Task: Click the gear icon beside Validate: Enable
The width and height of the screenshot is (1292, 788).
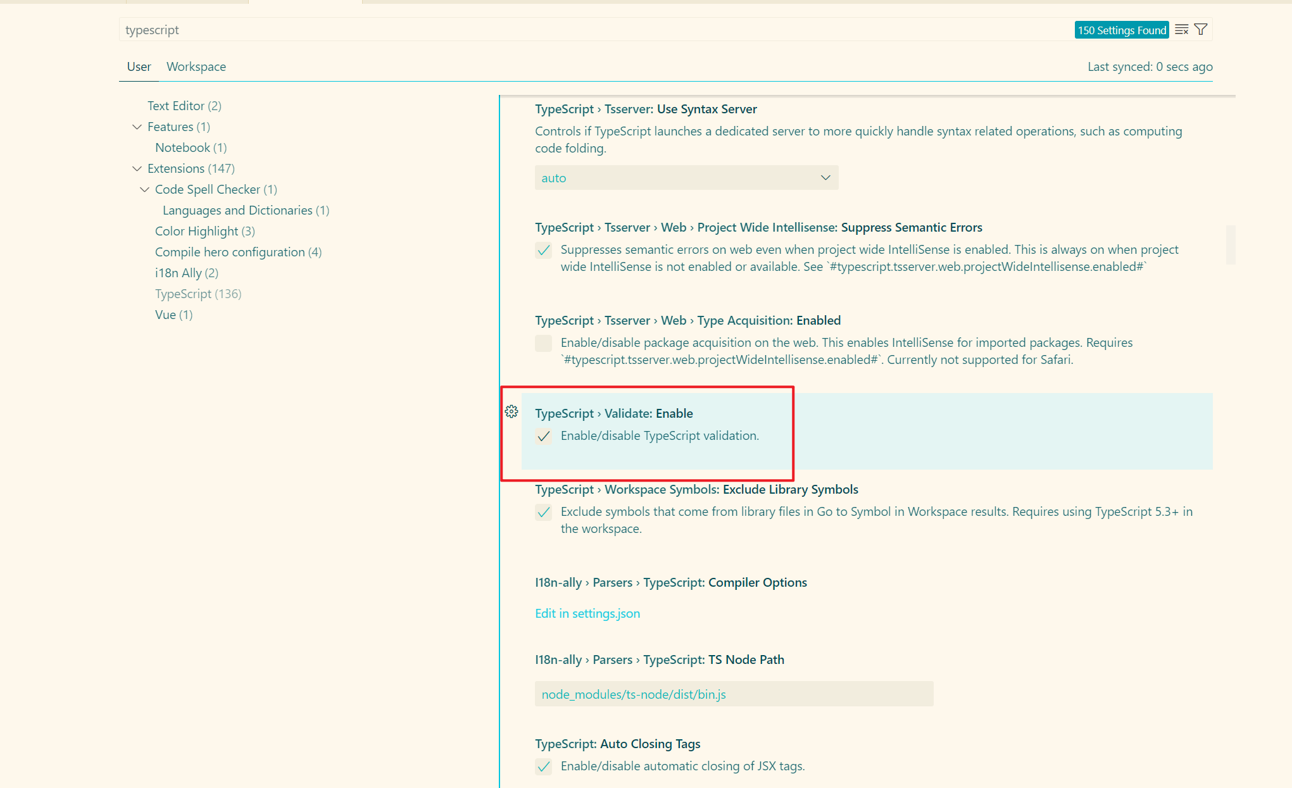Action: click(511, 412)
